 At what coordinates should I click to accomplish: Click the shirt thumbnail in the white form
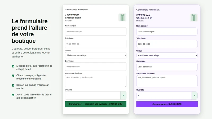[x=122, y=17]
